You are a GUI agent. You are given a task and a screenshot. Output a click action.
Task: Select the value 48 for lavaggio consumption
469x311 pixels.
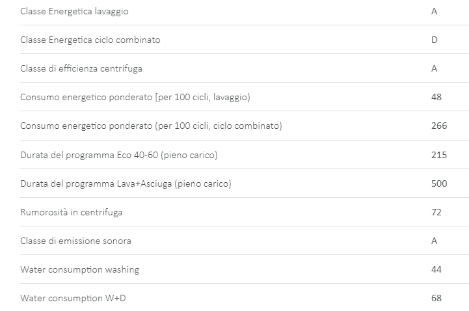(436, 97)
